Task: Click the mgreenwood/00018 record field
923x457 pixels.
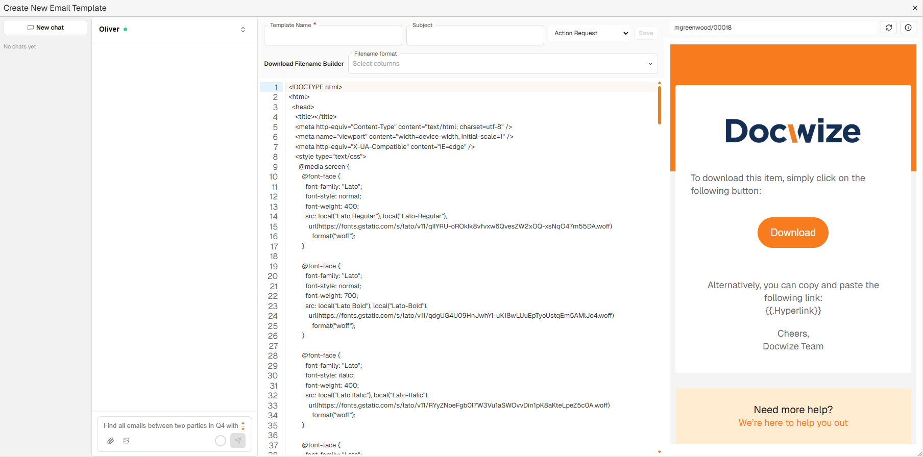Action: [774, 28]
